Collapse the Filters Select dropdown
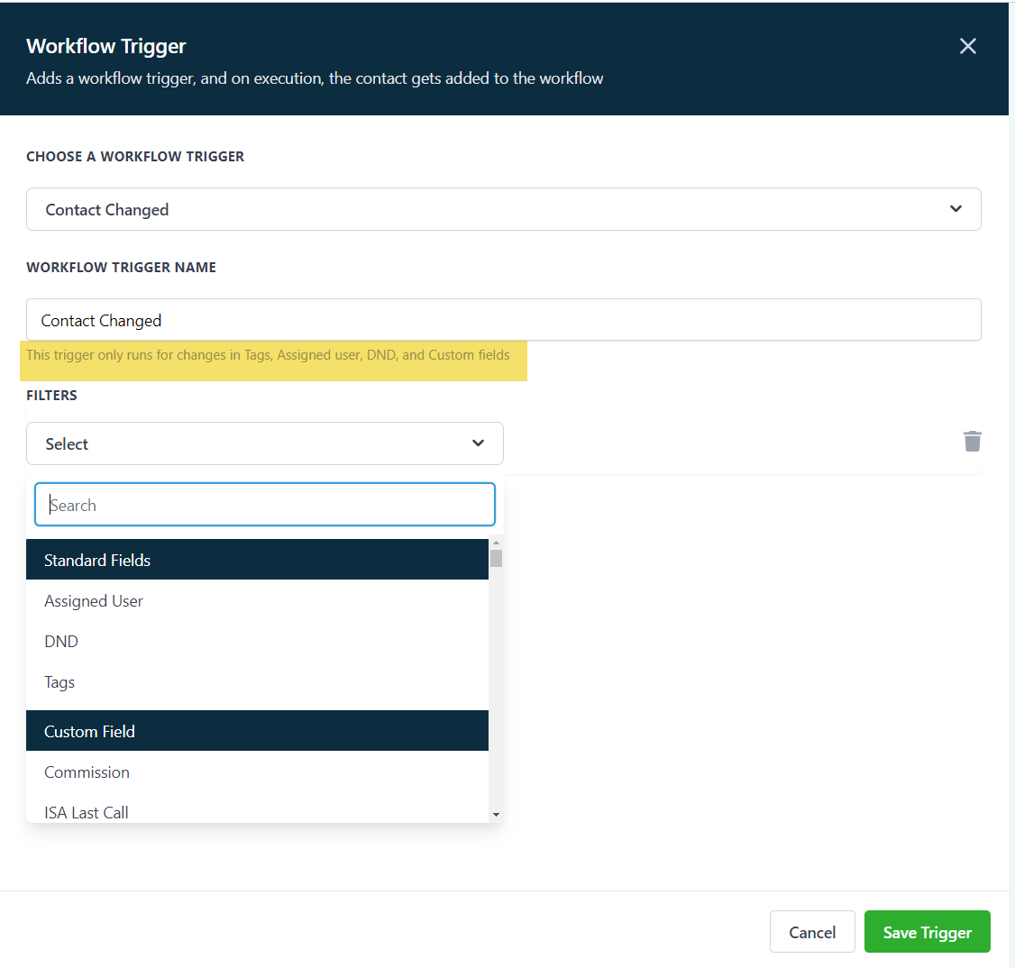1015x968 pixels. 264,443
